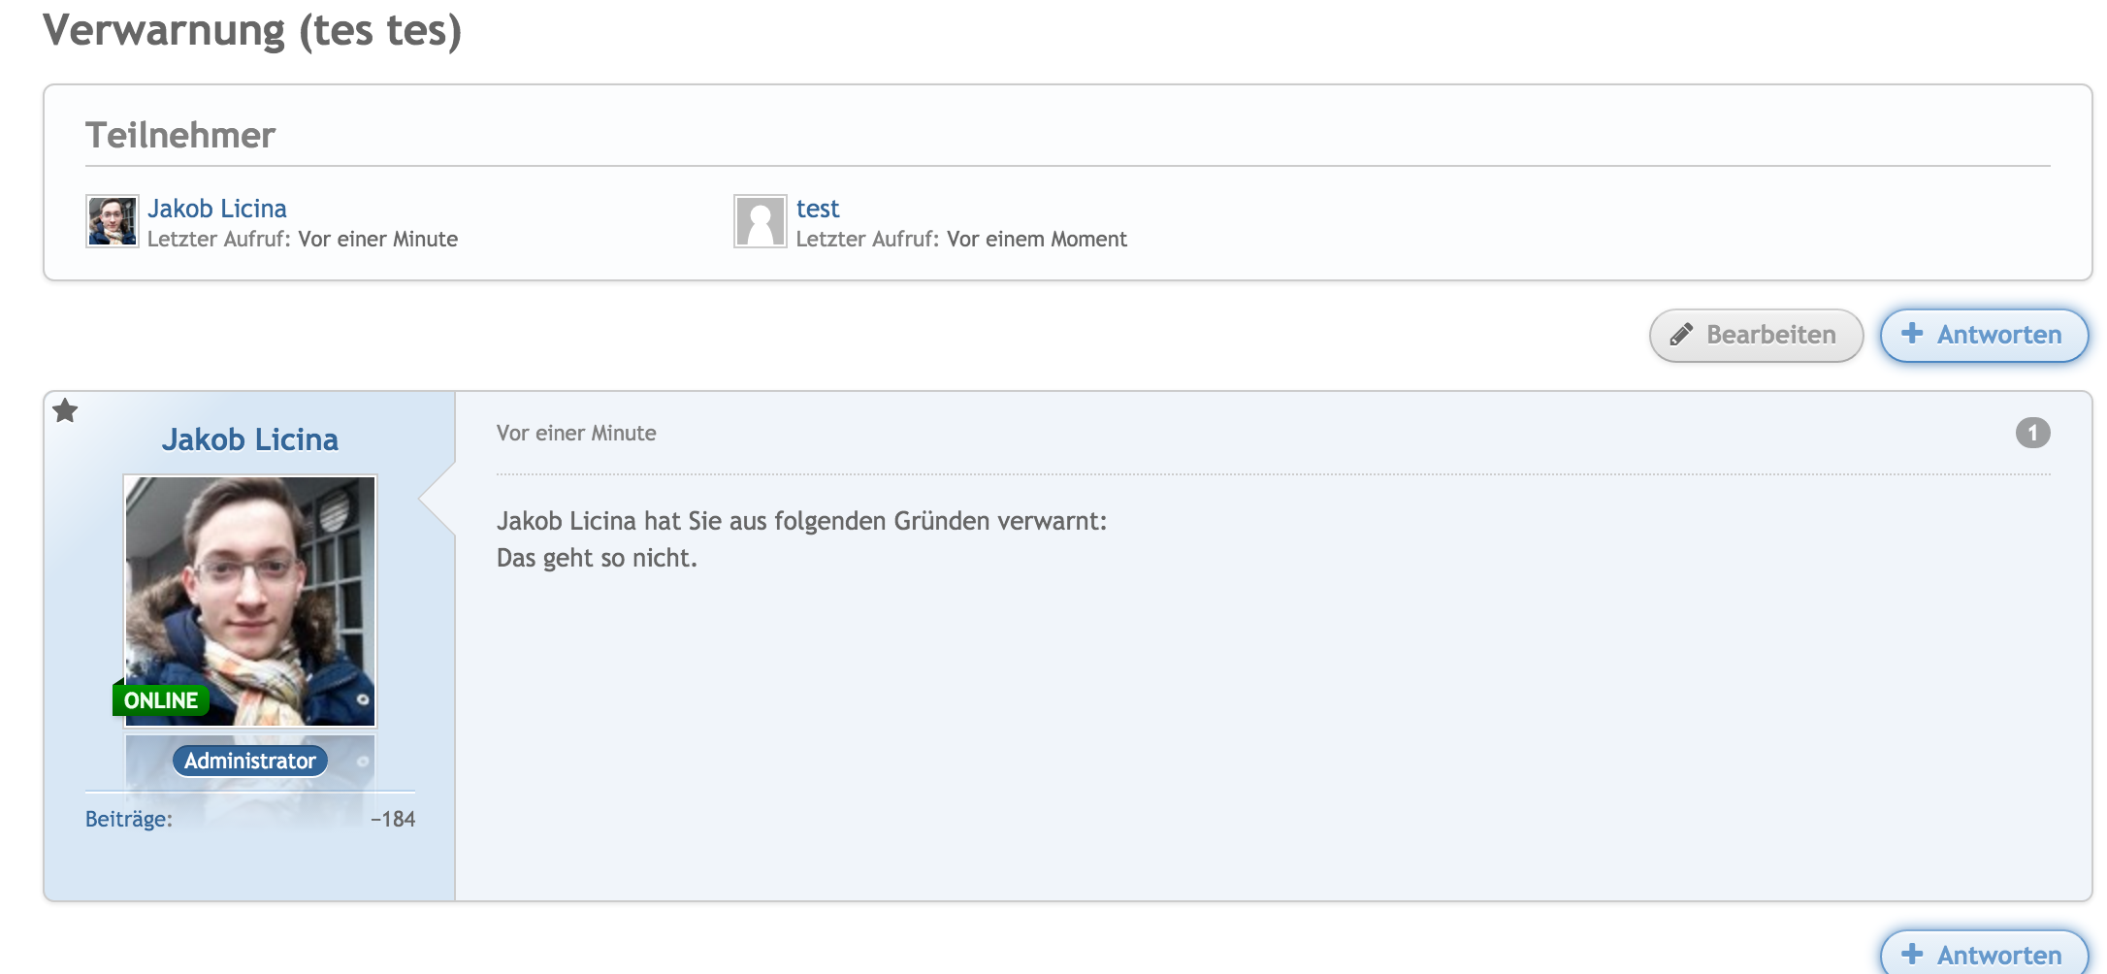Click the green ONLINE badge
Image resolution: width=2107 pixels, height=974 pixels.
pos(161,700)
